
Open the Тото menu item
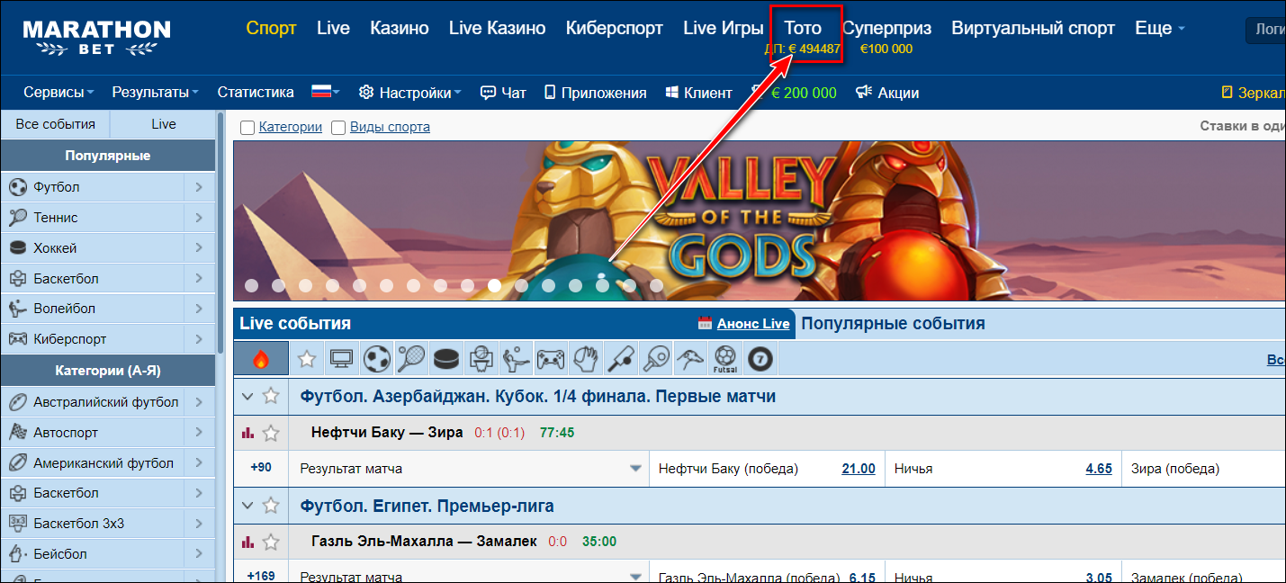803,28
